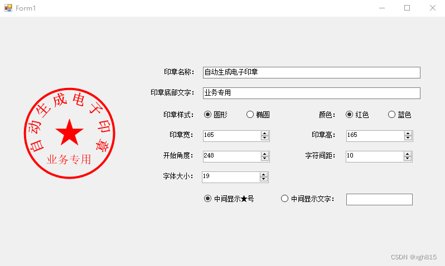Click the 开始角度 label

[178, 155]
